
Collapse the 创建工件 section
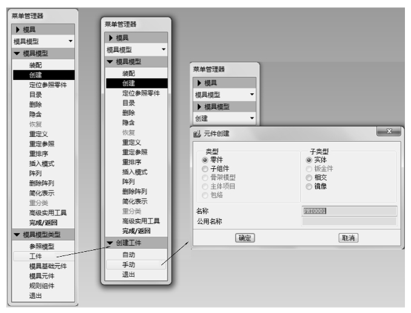[x=110, y=243]
